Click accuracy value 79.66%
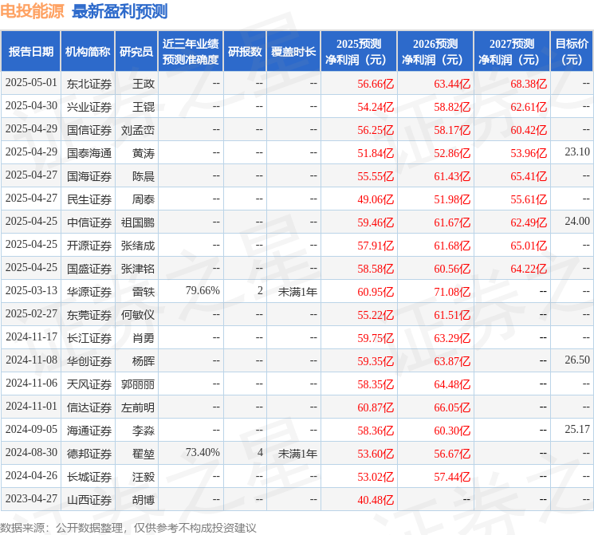 click(x=203, y=290)
